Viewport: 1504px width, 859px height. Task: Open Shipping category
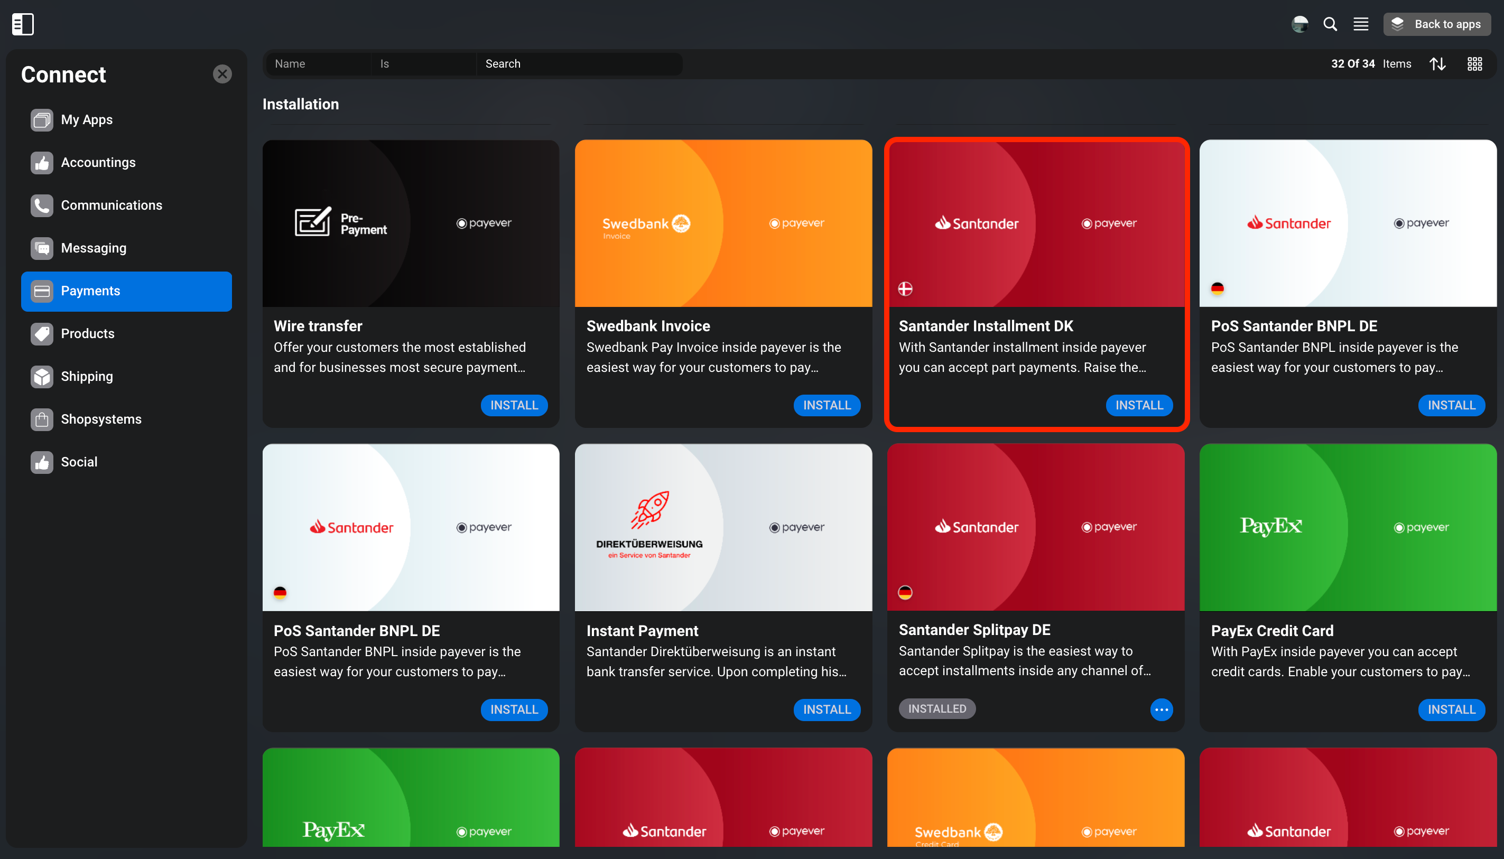(x=126, y=376)
